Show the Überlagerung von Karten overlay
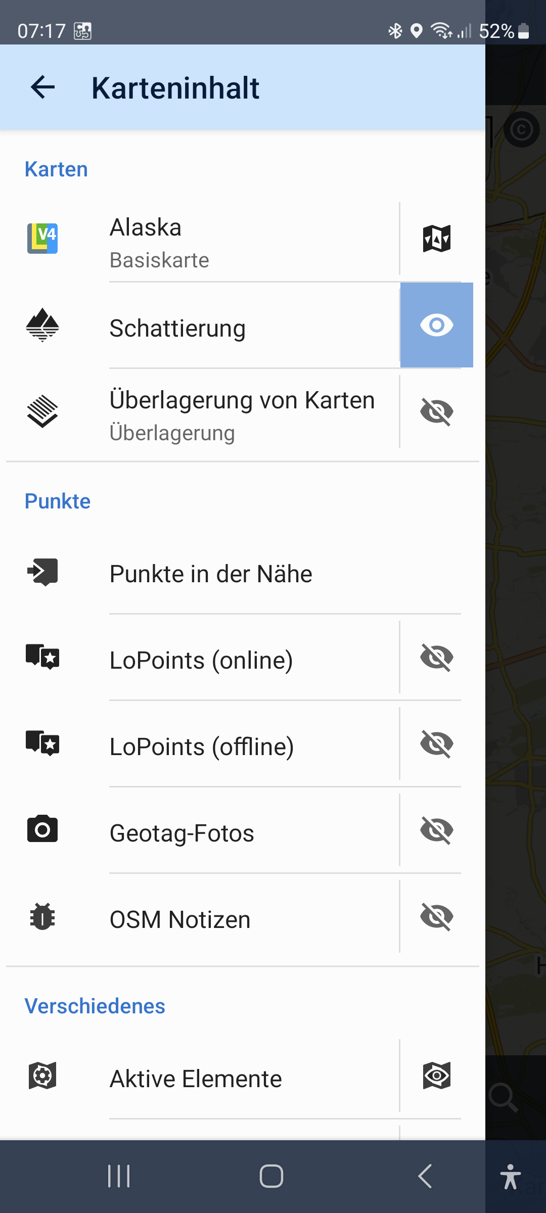The width and height of the screenshot is (546, 1213). [436, 411]
